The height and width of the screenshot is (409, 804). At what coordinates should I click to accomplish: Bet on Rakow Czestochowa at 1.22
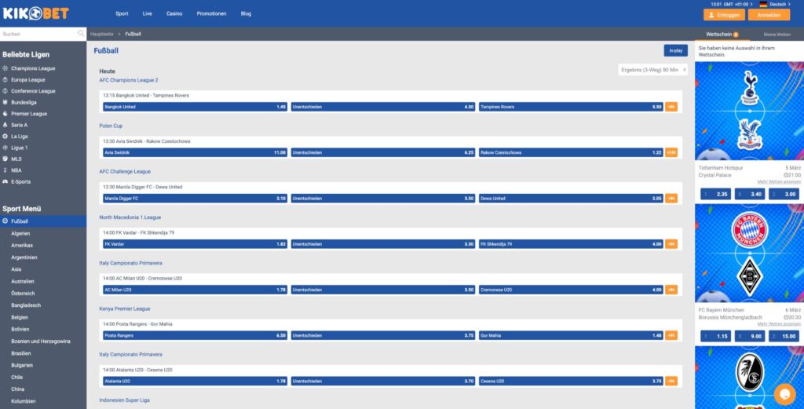click(571, 152)
